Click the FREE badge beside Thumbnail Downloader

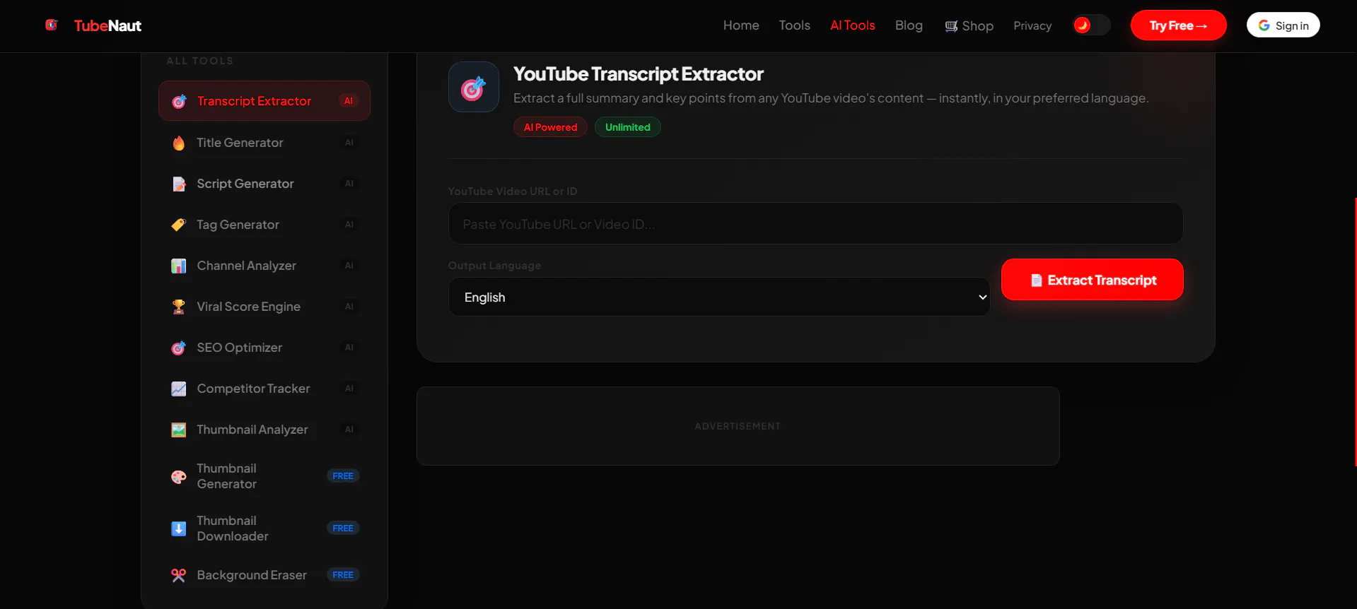pyautogui.click(x=343, y=528)
